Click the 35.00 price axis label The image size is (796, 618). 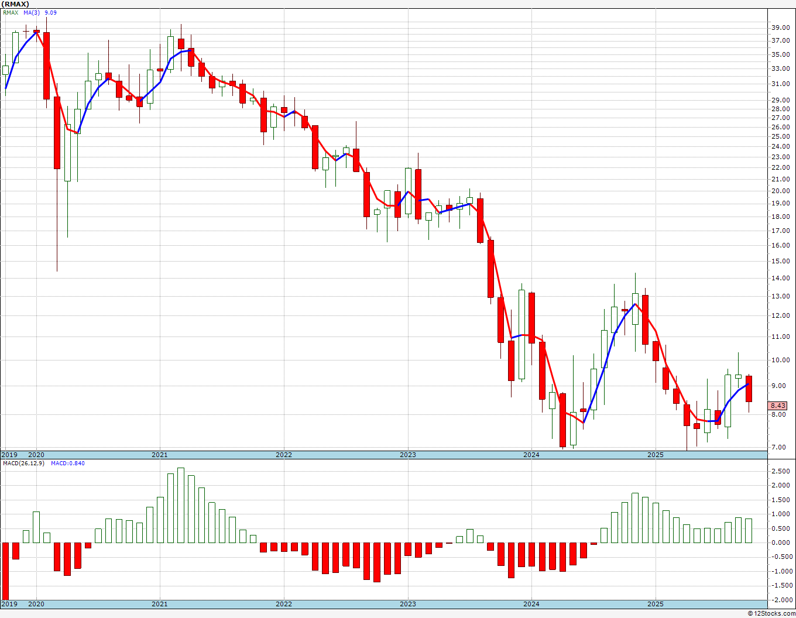tap(781, 54)
